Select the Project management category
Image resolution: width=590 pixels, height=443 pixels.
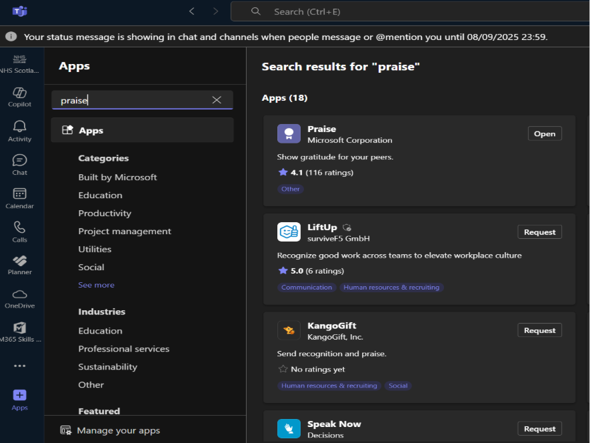point(125,232)
